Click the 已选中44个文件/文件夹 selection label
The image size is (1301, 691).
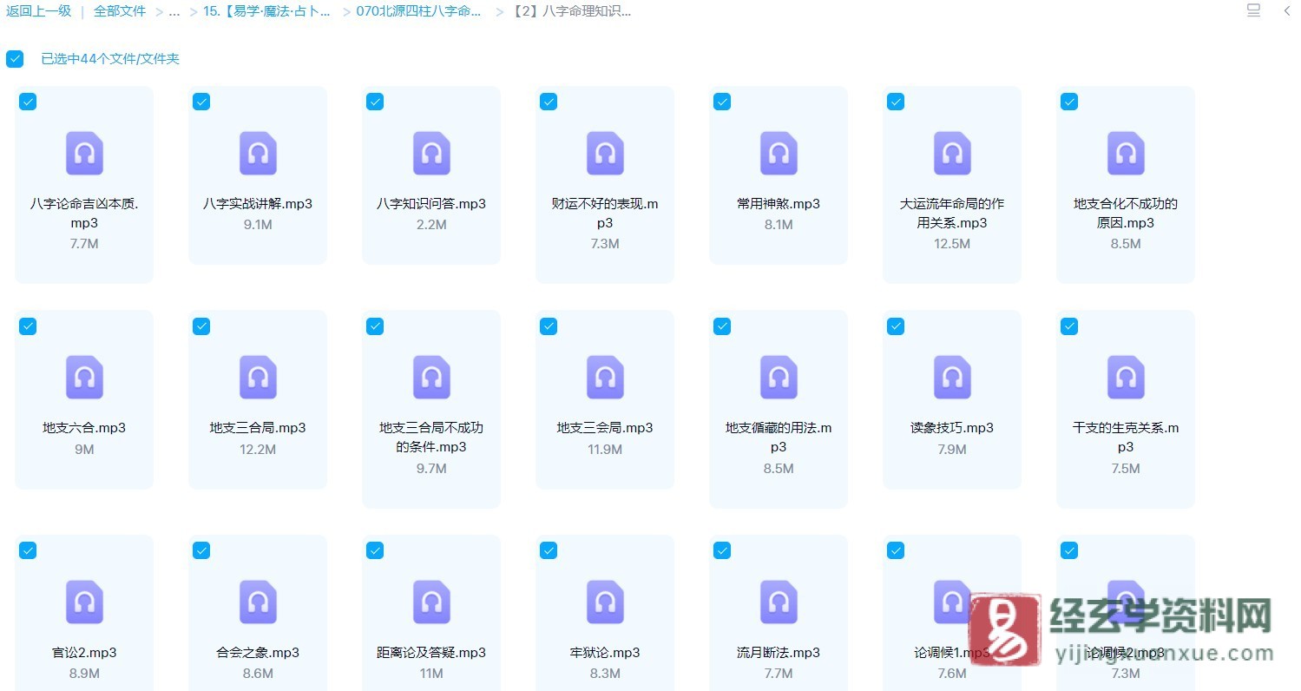[110, 59]
